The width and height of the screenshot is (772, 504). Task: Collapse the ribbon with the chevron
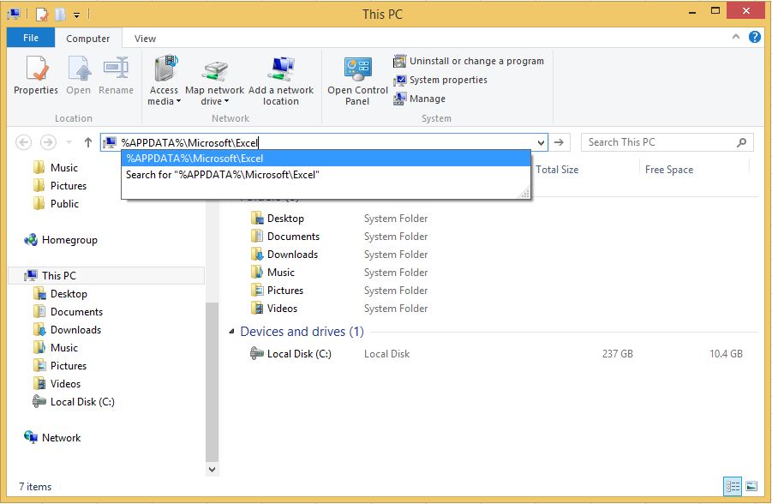click(735, 37)
